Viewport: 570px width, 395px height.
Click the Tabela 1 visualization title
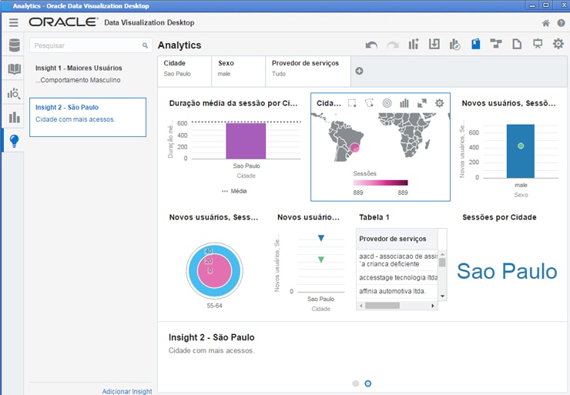click(x=374, y=217)
